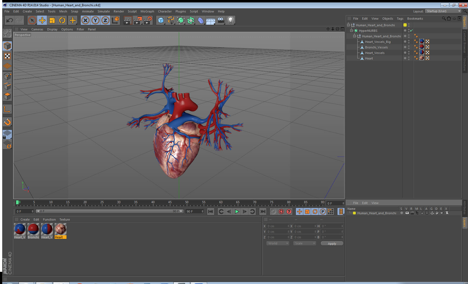This screenshot has height=284, width=468.
Task: Go to end of animation
Action: (x=263, y=211)
